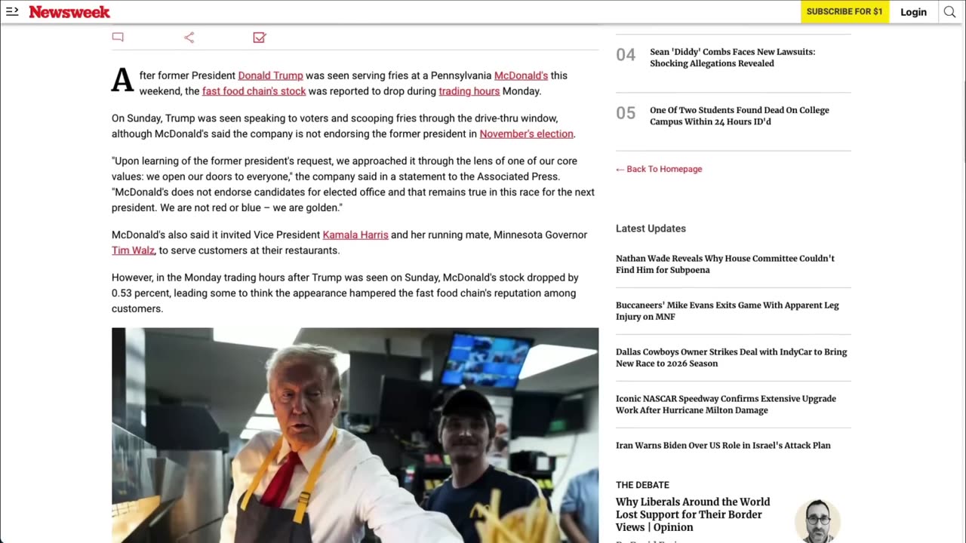The height and width of the screenshot is (543, 966).
Task: Click the 05 ranking number
Action: tap(626, 113)
